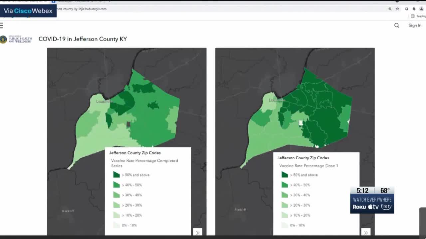Select '> 10% - 20%' swatch in Completed Series legend
Screen dimensions: 426x239
(116, 215)
